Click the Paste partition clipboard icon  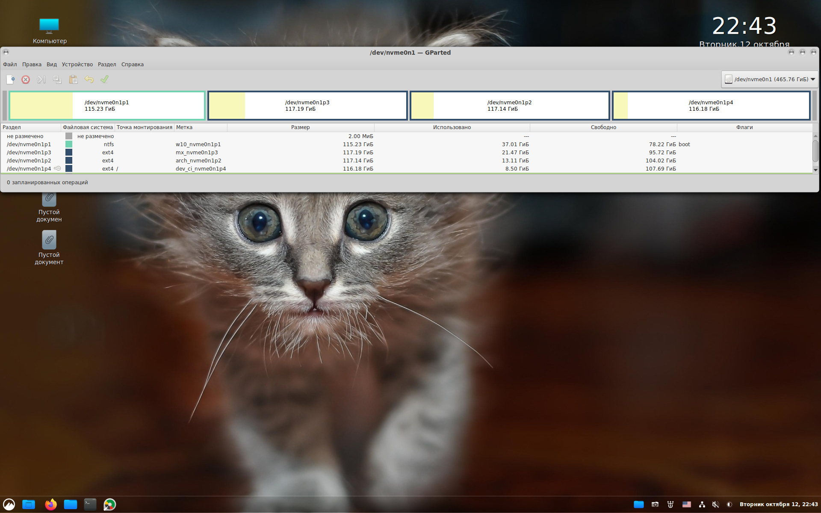point(73,80)
